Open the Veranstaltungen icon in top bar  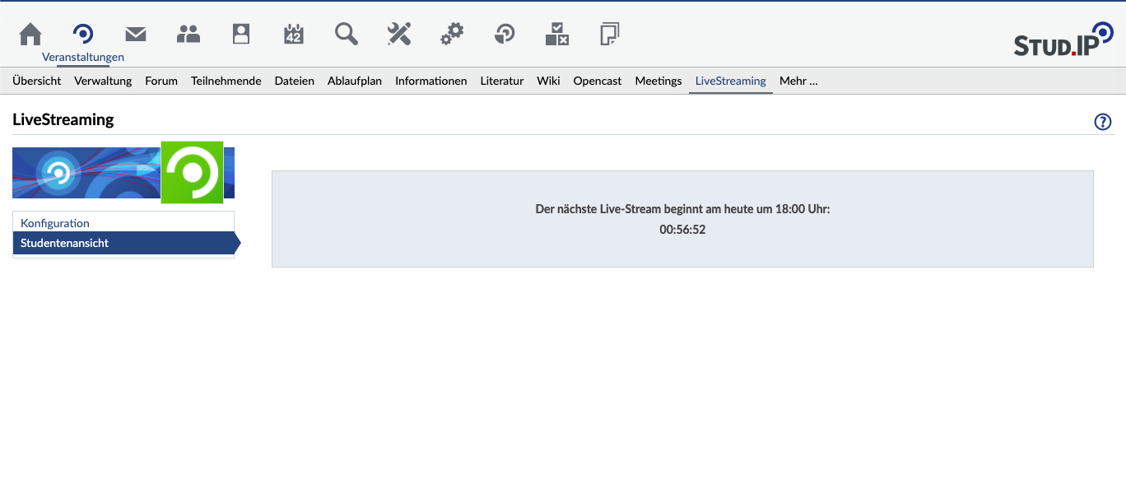[x=83, y=34]
